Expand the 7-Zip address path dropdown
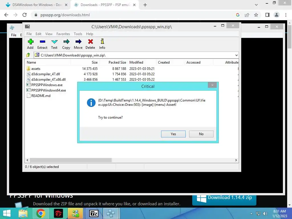The height and width of the screenshot is (219, 292). coord(236,55)
